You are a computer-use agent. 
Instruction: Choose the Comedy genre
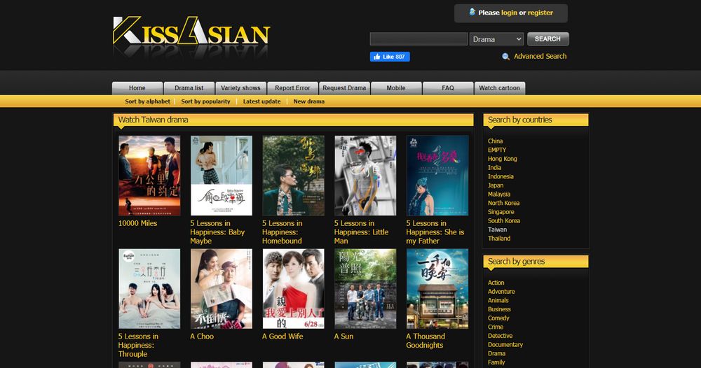tap(498, 318)
